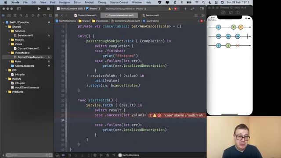Go forward with the editor's right chevron
Image resolution: width=281 pixels, height=158 pixels.
click(x=66, y=15)
